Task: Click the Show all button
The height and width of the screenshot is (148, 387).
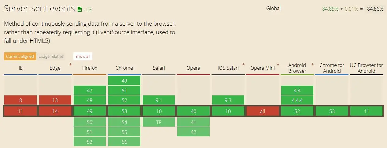Action: (83, 56)
